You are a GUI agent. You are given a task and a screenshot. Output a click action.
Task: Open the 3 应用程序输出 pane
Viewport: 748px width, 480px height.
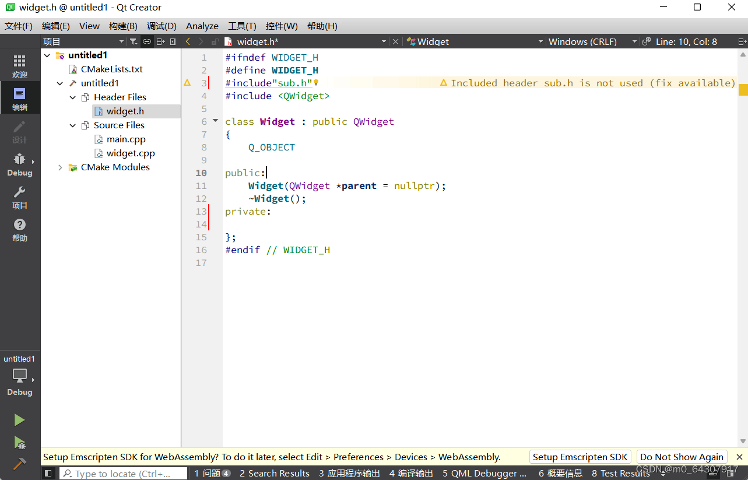(x=349, y=474)
